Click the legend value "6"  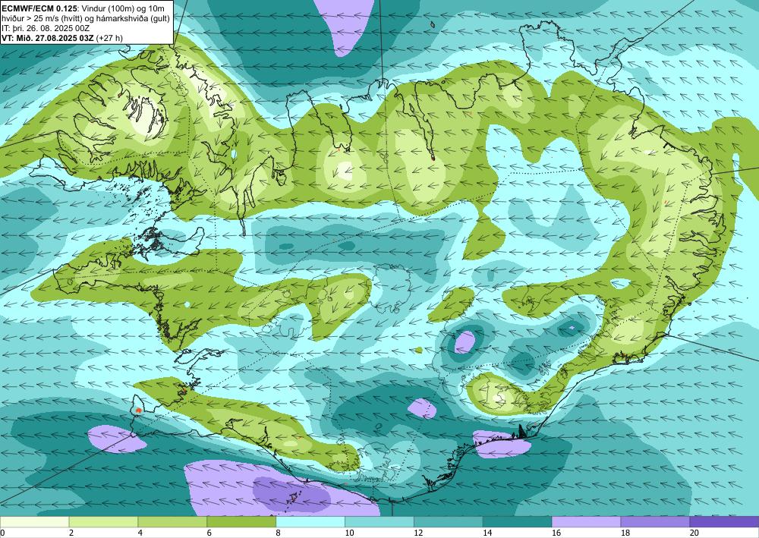click(209, 533)
